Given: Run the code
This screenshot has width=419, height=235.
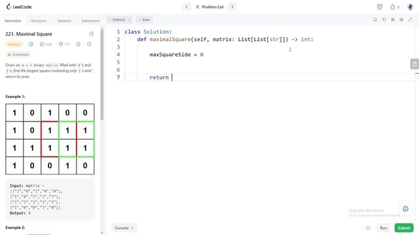Looking at the screenshot, I should pyautogui.click(x=384, y=228).
